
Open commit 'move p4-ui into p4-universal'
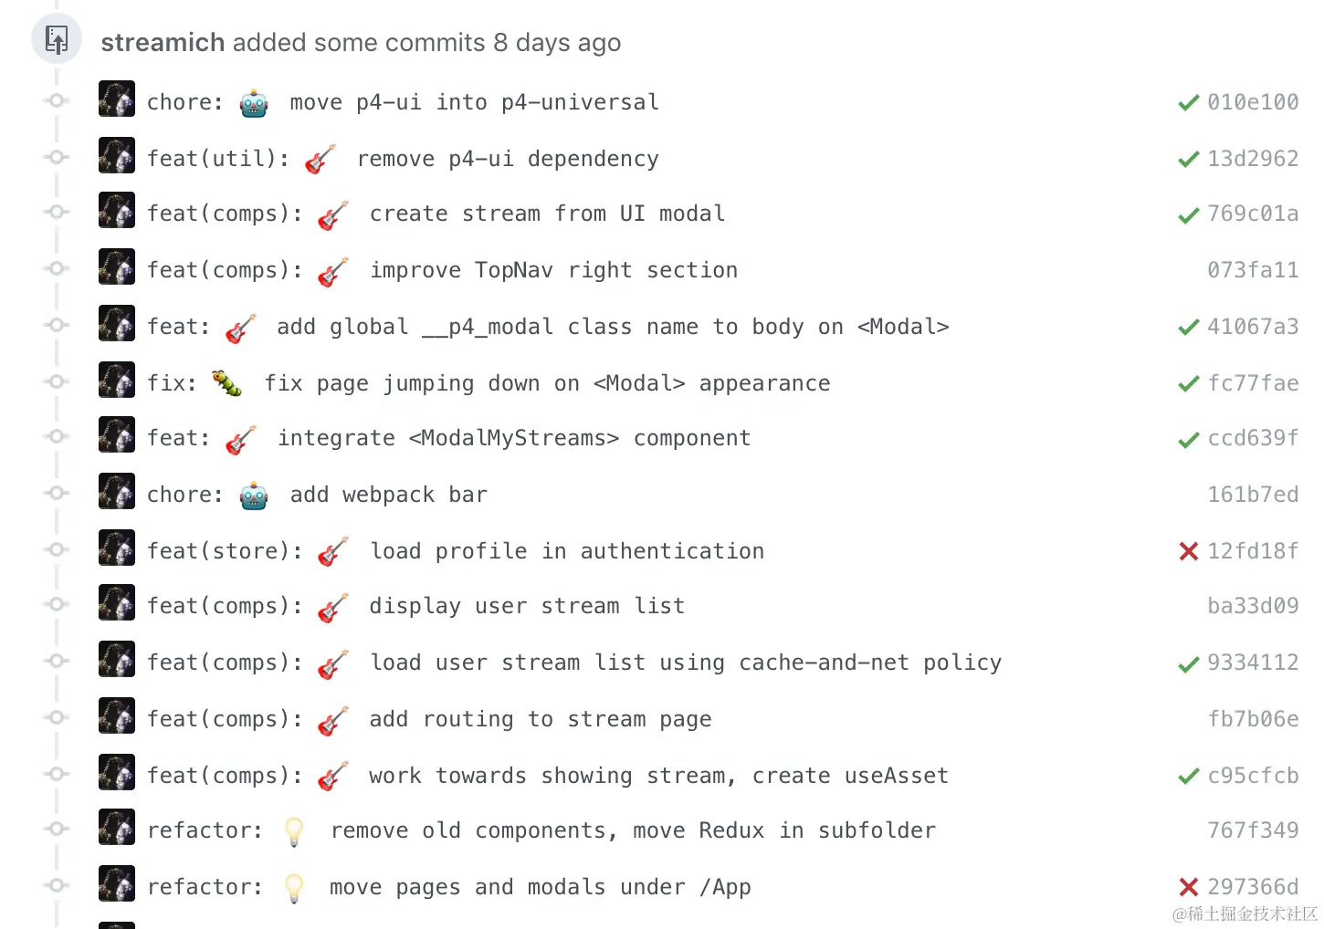474,102
